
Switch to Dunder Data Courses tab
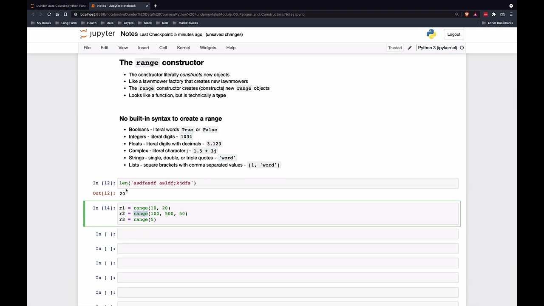point(58,6)
